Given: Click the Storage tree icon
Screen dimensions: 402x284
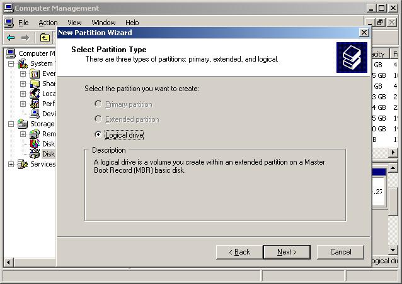Looking at the screenshot, I should [x=23, y=124].
